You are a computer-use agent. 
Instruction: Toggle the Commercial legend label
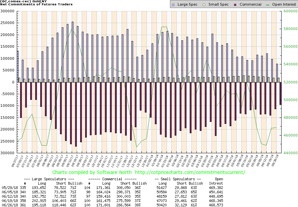251,5
